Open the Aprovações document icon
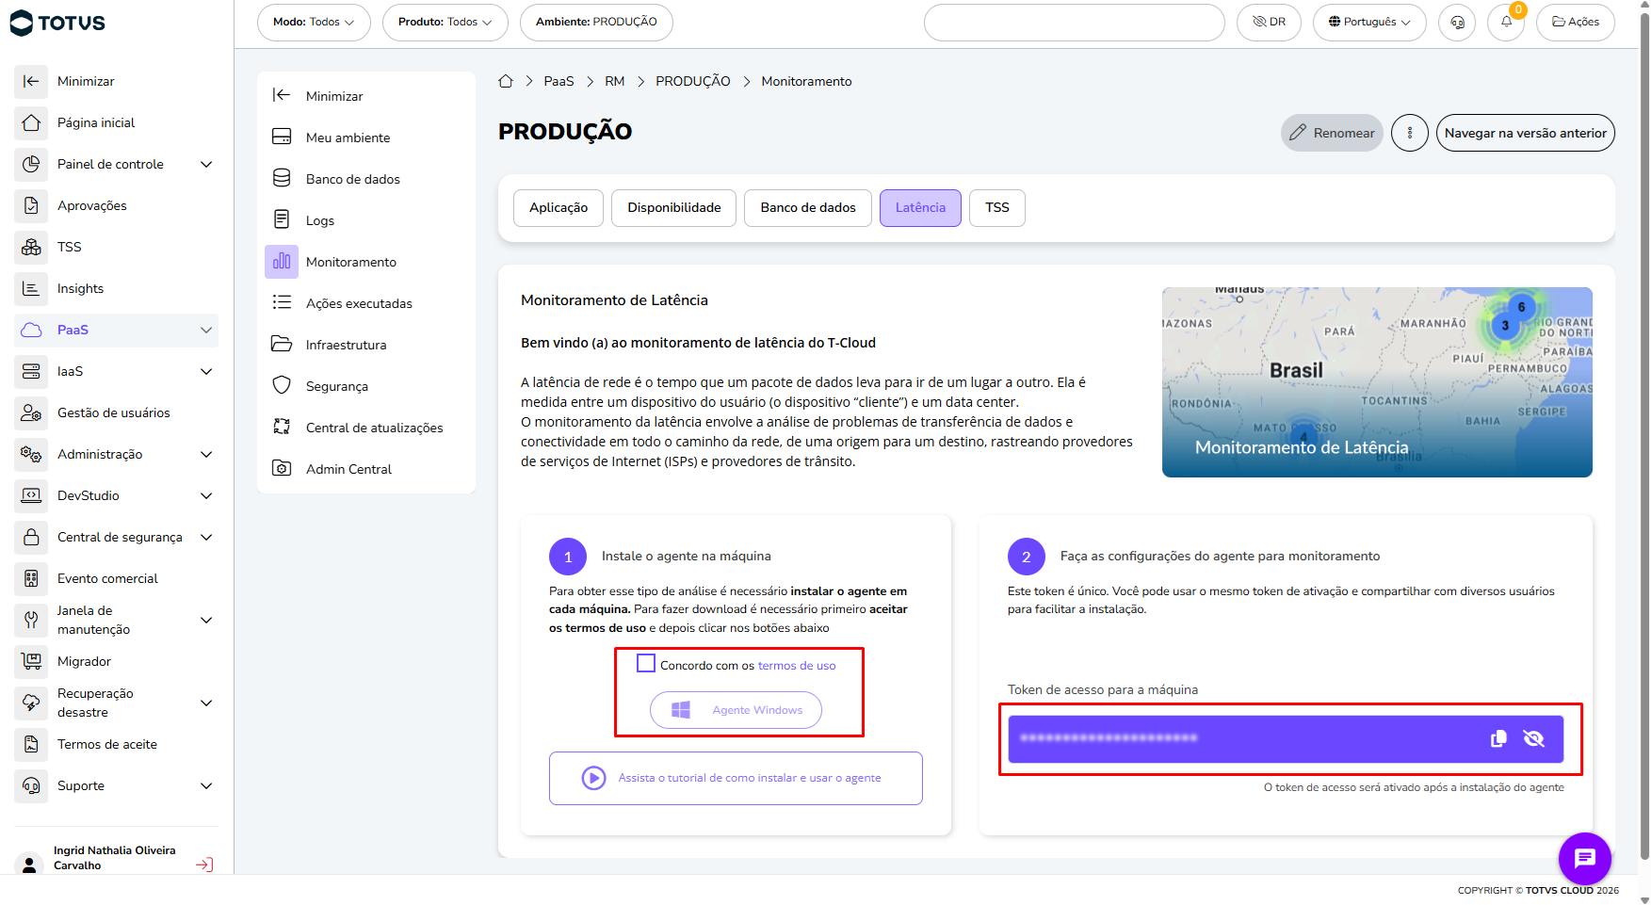Image resolution: width=1651 pixels, height=905 pixels. pos(31,205)
